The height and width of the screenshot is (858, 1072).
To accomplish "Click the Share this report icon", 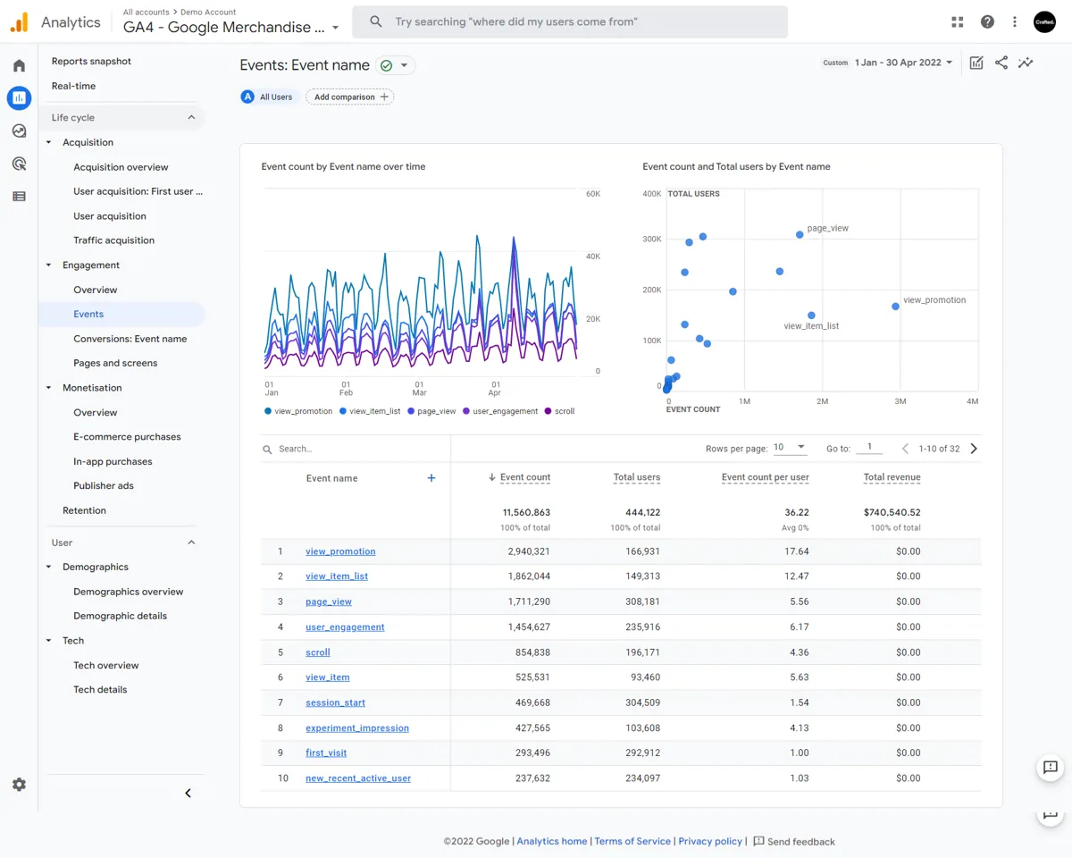I will point(1001,63).
